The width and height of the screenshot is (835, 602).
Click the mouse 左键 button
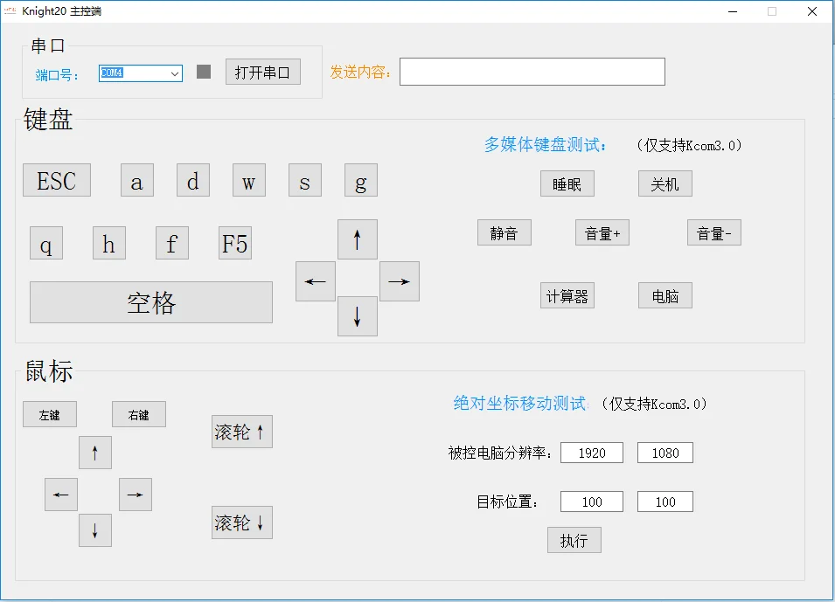point(50,414)
